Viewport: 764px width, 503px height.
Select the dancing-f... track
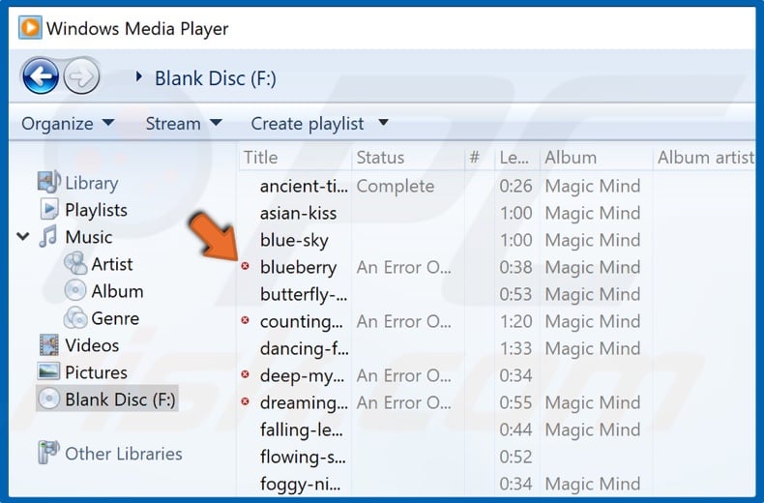coord(304,348)
